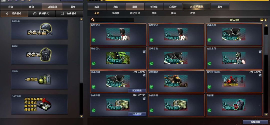Switch to the 火线珍藏馆 tab
The image size is (270, 125).
click(196, 7)
